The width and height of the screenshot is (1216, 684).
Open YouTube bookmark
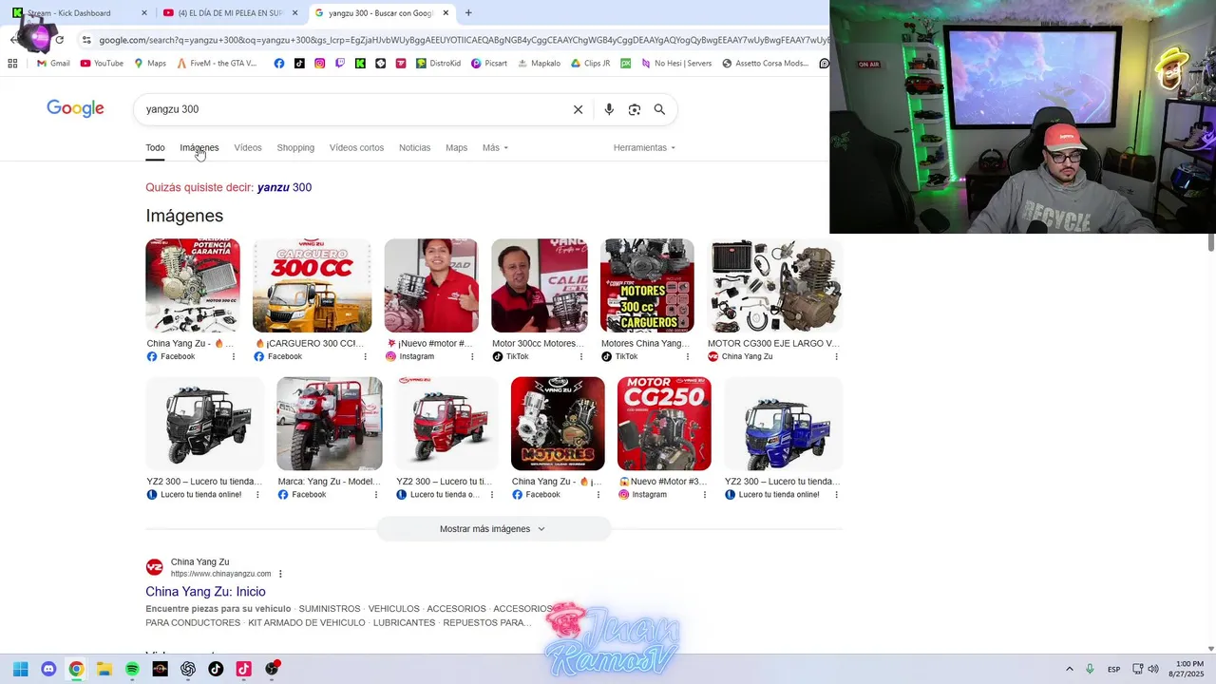coord(102,64)
